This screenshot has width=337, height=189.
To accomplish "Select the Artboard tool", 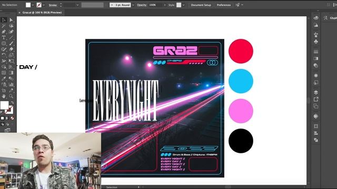I will pyautogui.click(x=4, y=90).
